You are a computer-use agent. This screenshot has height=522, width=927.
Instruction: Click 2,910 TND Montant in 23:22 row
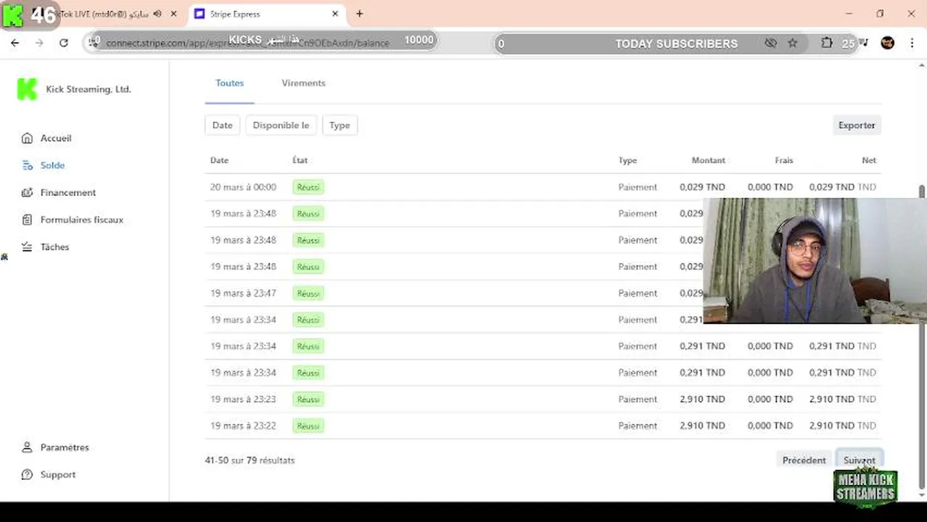[x=702, y=426]
